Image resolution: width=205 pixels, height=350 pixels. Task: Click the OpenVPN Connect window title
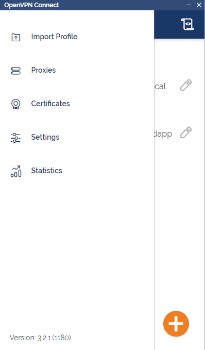click(31, 5)
